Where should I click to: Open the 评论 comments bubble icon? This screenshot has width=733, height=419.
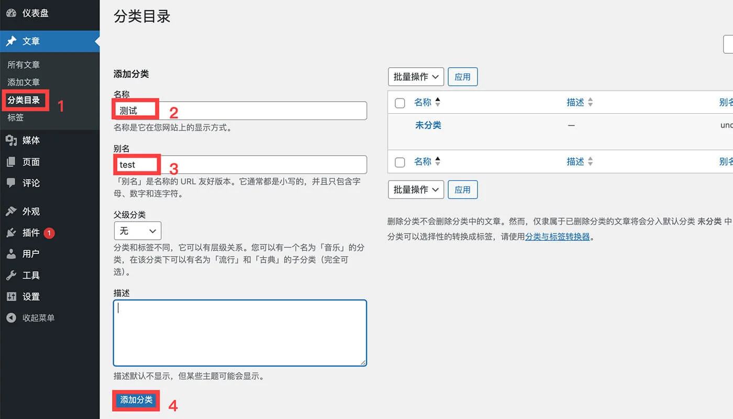click(x=12, y=183)
